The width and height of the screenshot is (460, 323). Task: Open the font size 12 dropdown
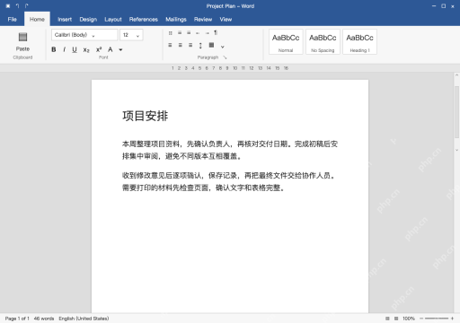pos(131,35)
